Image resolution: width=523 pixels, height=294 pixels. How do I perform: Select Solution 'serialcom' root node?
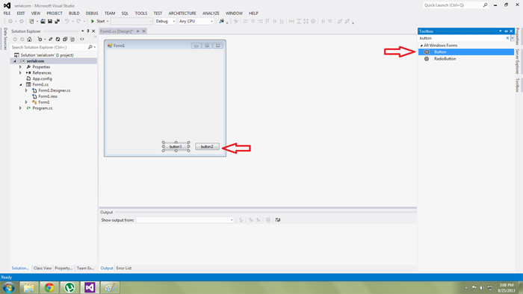(47, 55)
